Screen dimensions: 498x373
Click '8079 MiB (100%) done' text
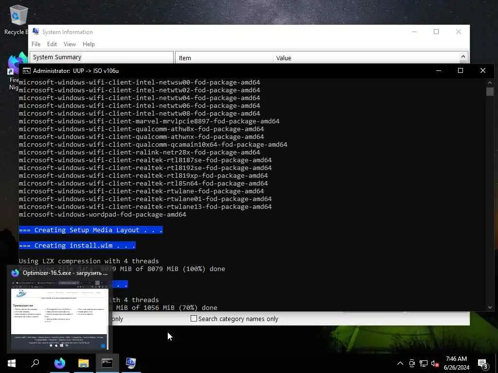point(186,269)
